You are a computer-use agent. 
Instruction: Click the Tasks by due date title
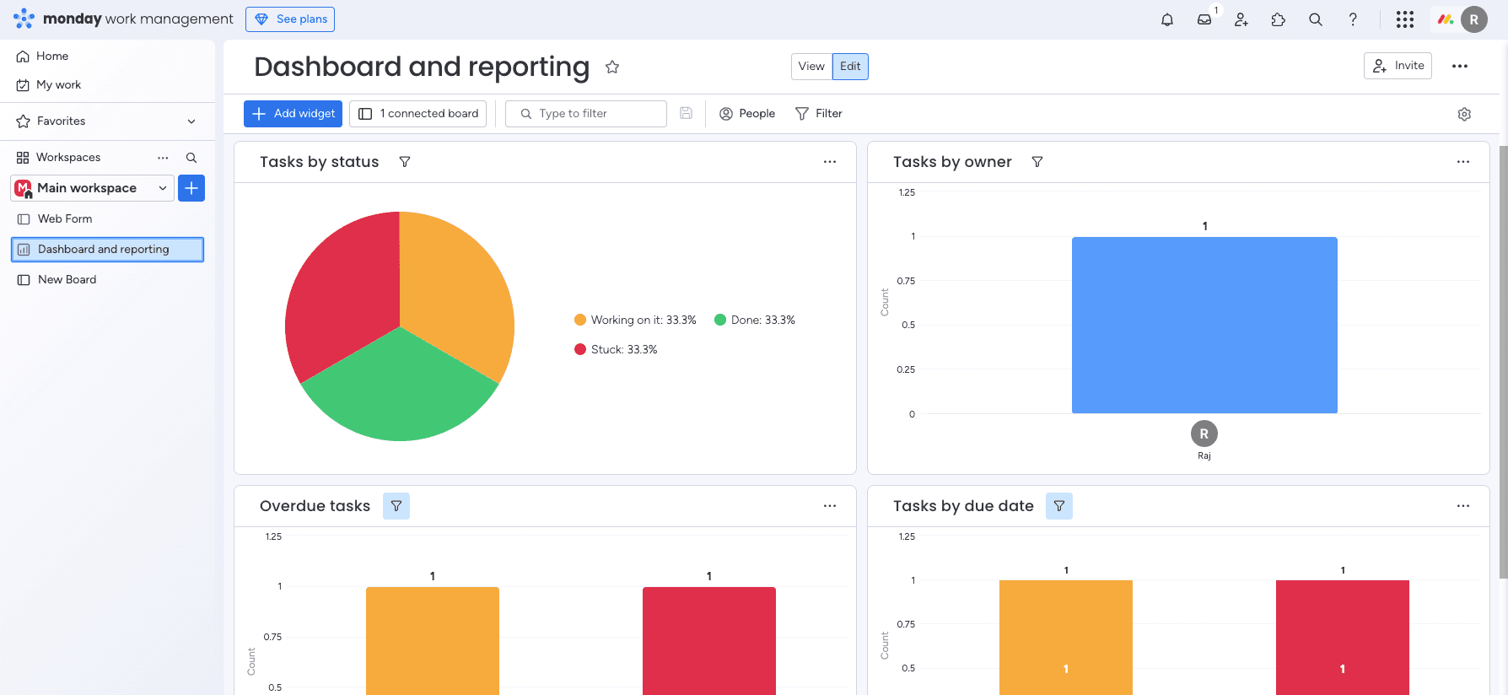pyautogui.click(x=963, y=506)
